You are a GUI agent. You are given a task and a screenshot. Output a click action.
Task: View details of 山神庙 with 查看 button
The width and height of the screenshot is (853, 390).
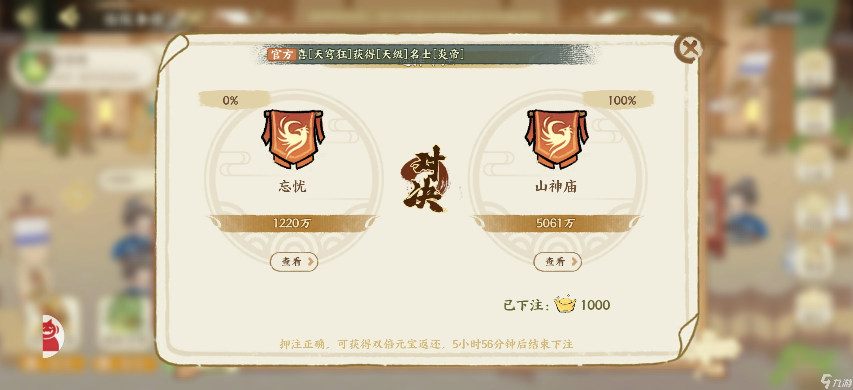click(558, 261)
